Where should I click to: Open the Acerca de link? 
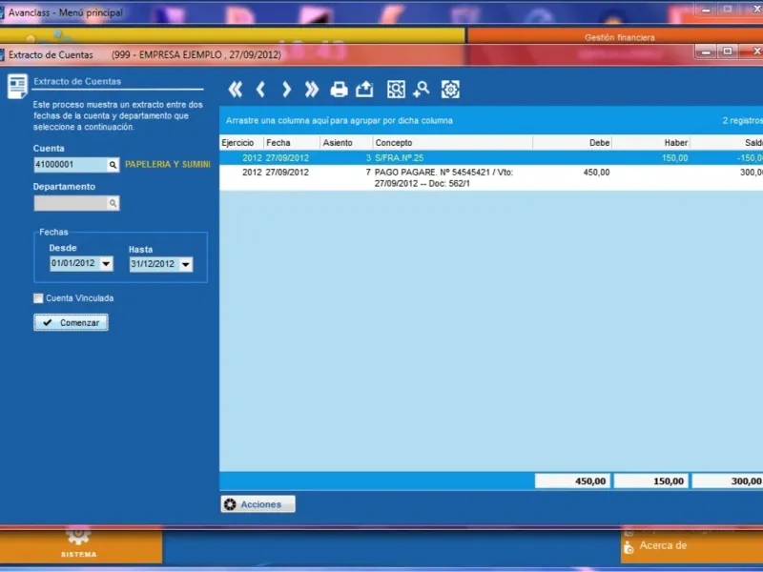click(x=663, y=545)
